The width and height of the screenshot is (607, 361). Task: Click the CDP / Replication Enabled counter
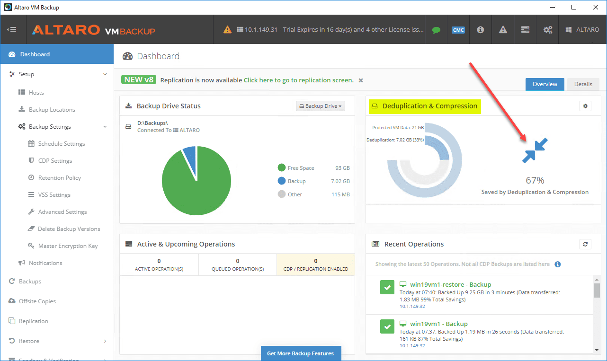pos(316,264)
